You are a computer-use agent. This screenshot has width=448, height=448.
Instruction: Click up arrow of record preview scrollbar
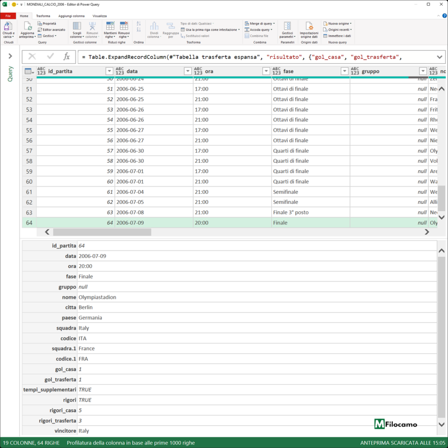(441, 251)
